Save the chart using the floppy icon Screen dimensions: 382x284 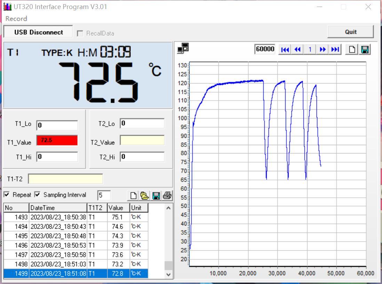tap(365, 49)
